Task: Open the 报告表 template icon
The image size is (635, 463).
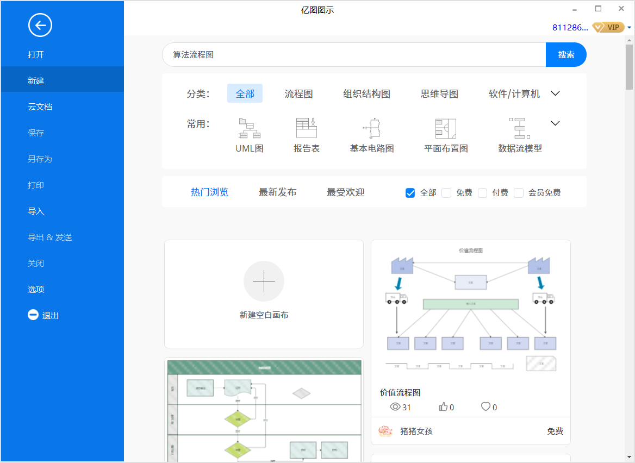Action: pyautogui.click(x=307, y=128)
